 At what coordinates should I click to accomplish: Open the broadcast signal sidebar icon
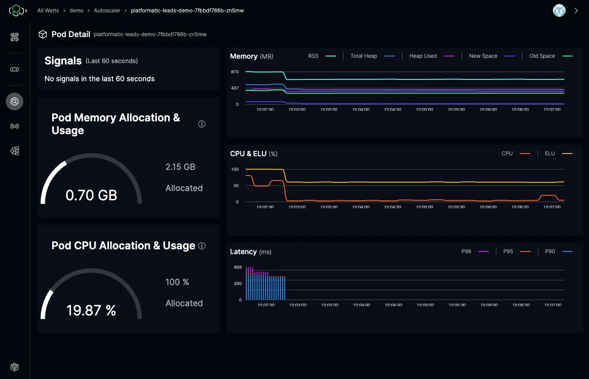point(15,127)
